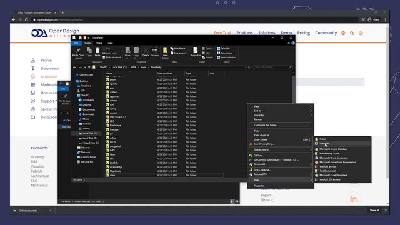Select the MapGuide folder row
This screenshot has width=400, height=225.
164,171
